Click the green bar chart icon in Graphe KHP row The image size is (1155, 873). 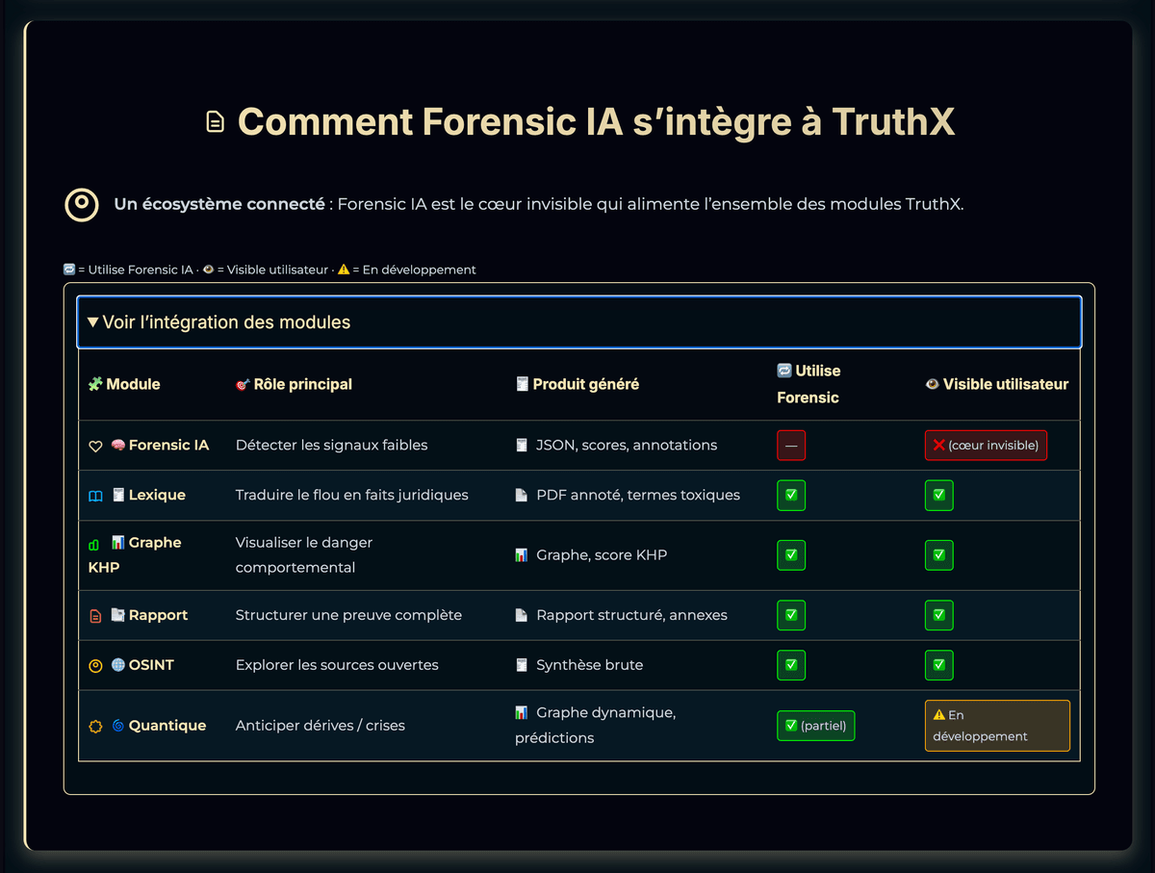tap(93, 544)
